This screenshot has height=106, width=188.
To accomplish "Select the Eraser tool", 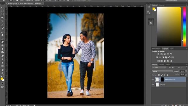I will click(x=2, y=42).
